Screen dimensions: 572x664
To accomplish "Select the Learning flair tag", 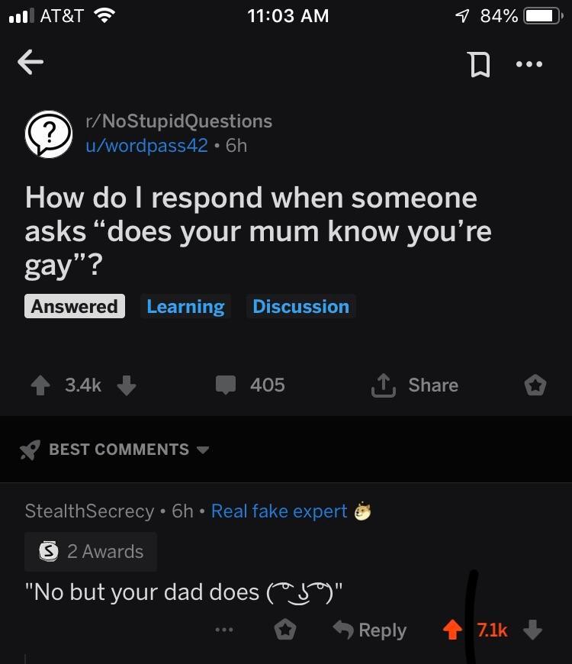I will (x=185, y=307).
